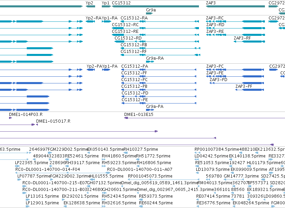Select transcript ZAP3-RC

(x=235, y=21)
